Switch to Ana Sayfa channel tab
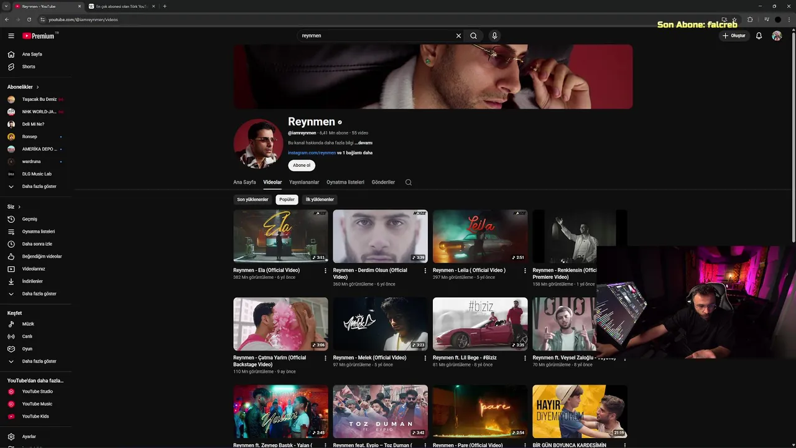Screen dimensions: 796x448 pos(244,182)
